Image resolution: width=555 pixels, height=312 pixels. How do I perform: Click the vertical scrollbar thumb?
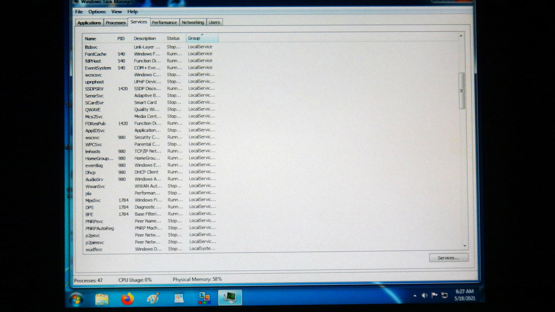coord(462,91)
